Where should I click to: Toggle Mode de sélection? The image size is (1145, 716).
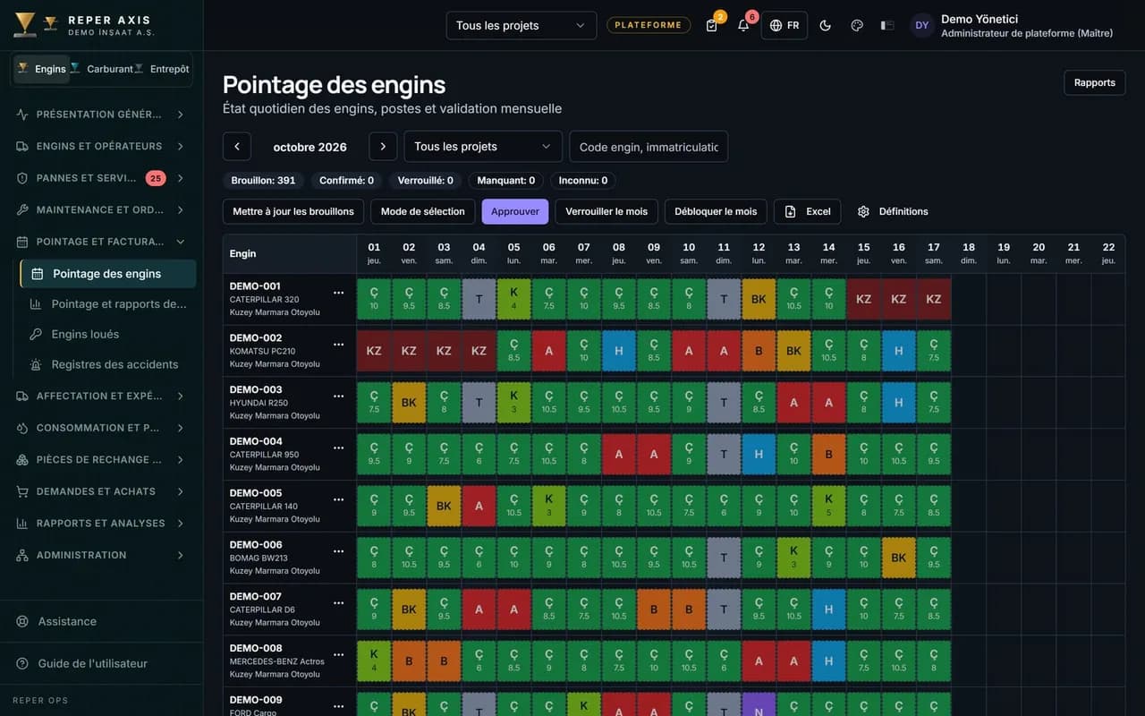point(423,211)
